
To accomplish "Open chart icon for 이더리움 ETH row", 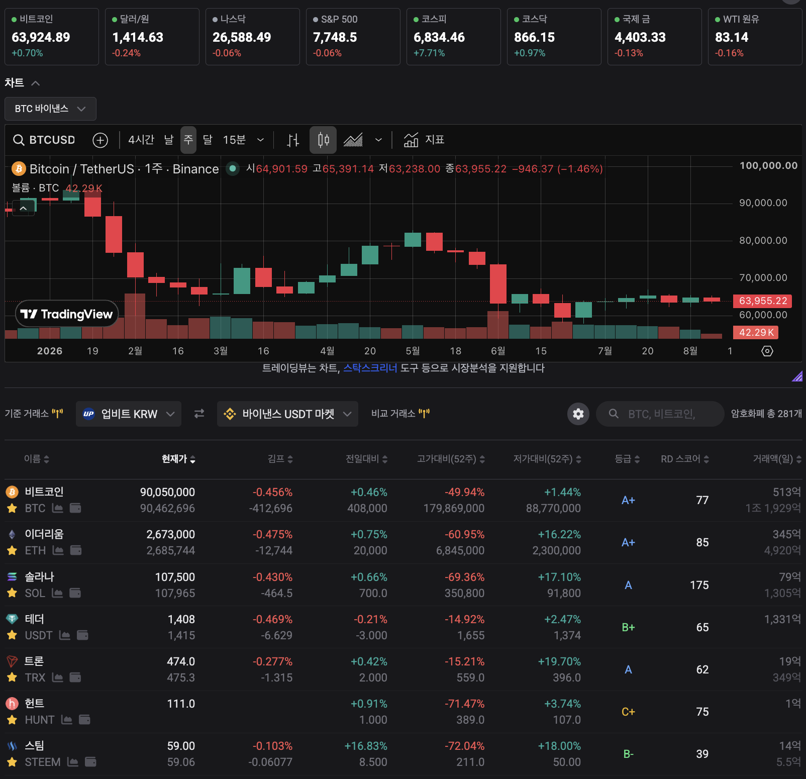I will [x=58, y=550].
